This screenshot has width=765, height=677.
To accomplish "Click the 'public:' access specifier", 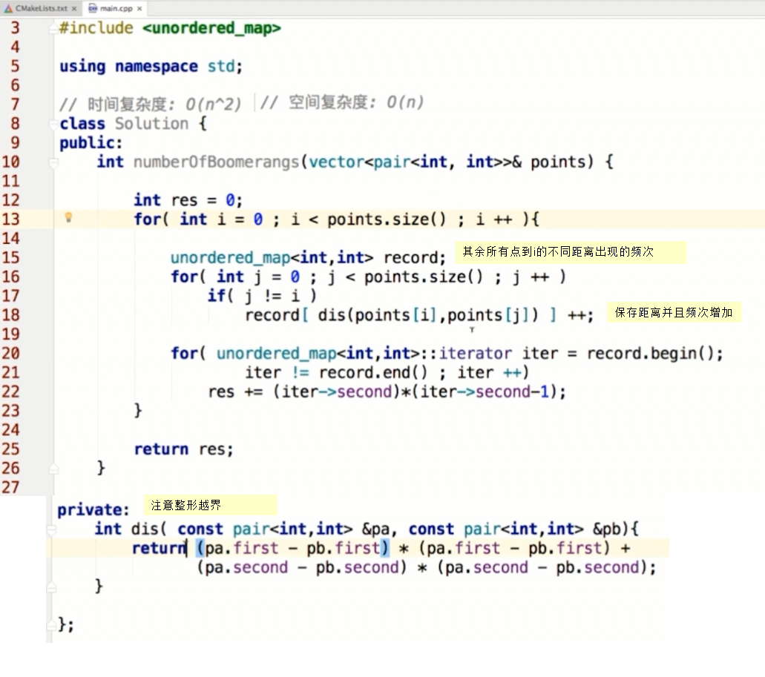I will (x=91, y=143).
